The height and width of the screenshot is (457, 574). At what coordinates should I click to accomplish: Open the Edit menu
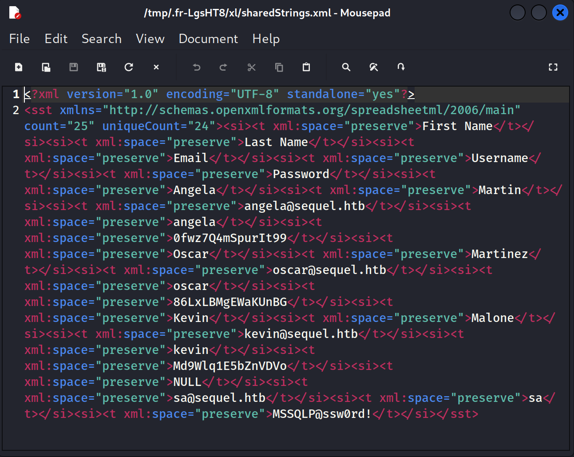pyautogui.click(x=56, y=39)
